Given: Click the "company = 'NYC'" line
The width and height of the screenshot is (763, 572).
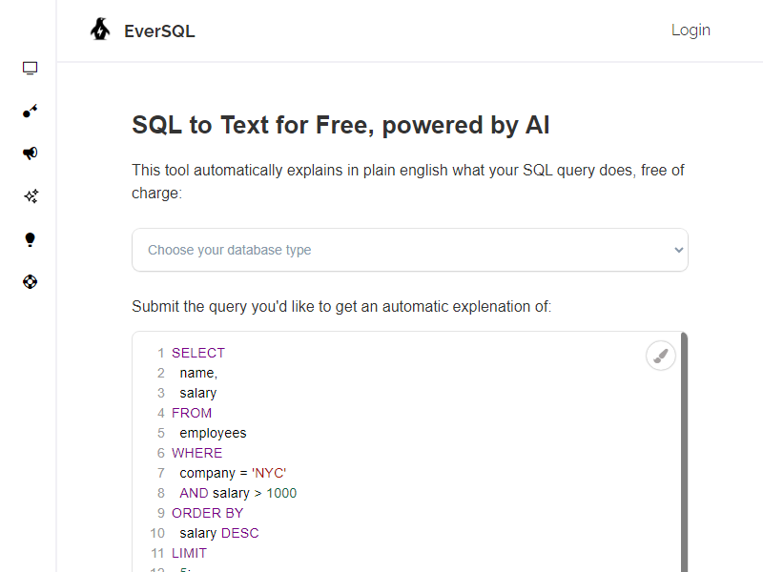Looking at the screenshot, I should (x=233, y=473).
